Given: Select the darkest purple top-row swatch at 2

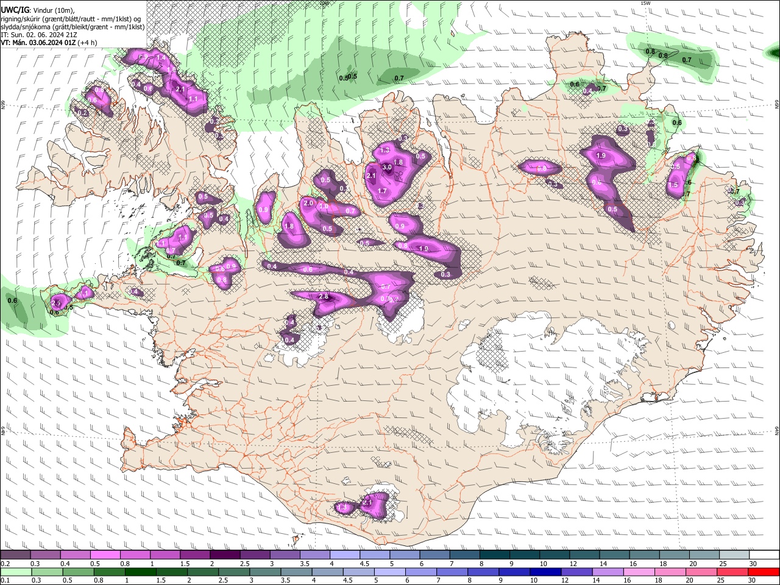Looking at the screenshot, I should 225,555.
